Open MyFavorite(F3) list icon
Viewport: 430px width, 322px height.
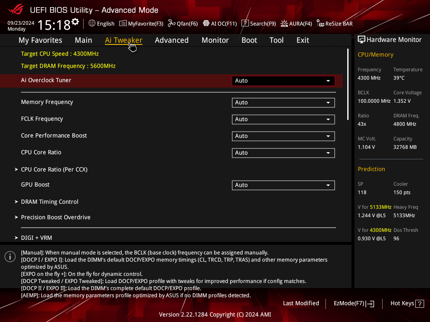(123, 23)
